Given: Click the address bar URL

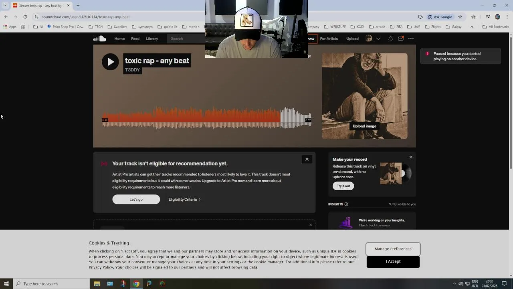Looking at the screenshot, I should (85, 17).
